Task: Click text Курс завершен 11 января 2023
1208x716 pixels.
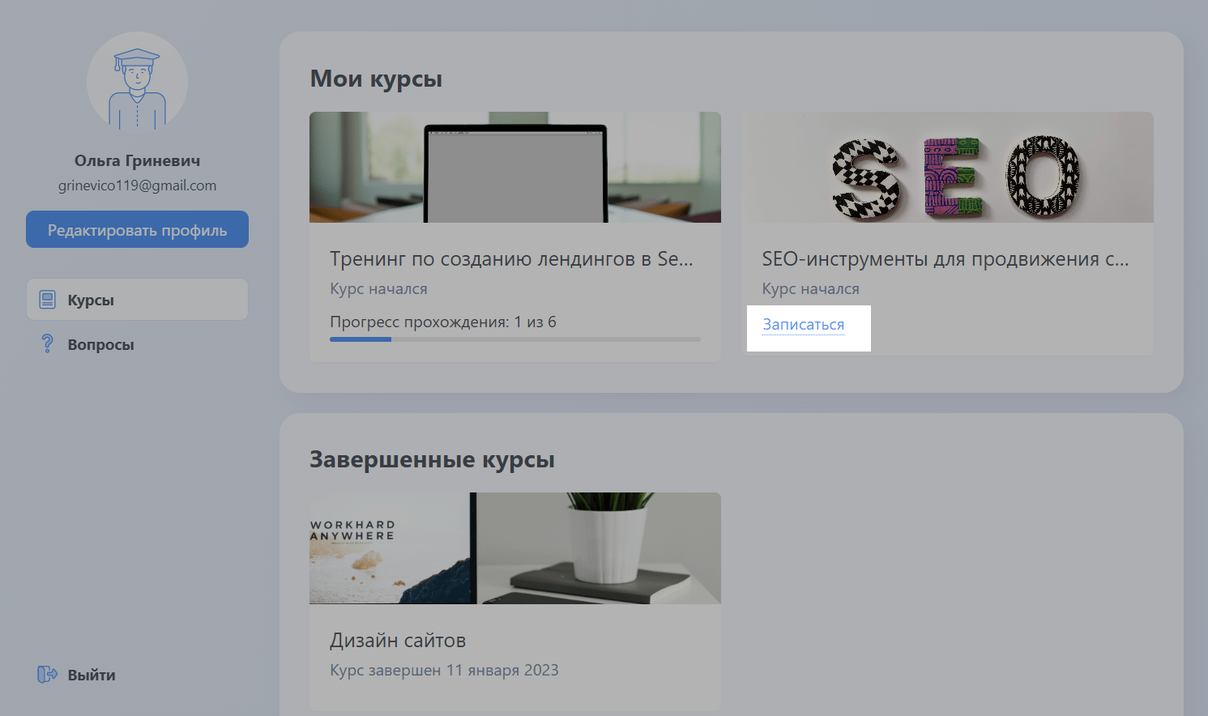Action: (x=444, y=670)
